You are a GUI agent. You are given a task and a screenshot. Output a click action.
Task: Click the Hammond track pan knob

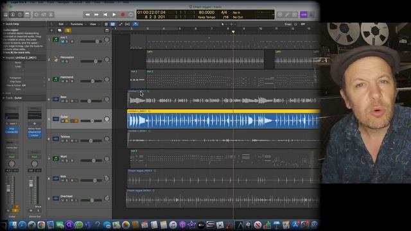107,80
